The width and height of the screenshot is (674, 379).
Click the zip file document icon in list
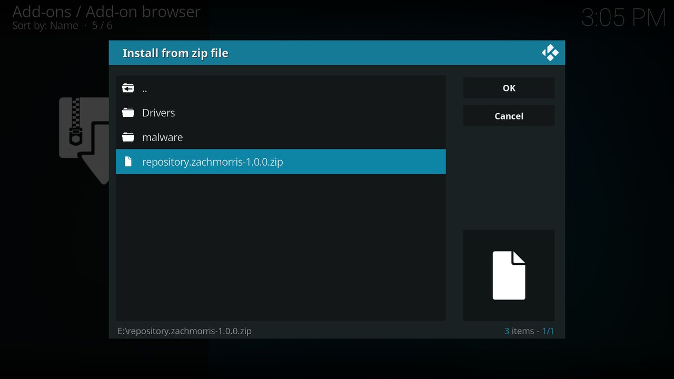tap(128, 162)
